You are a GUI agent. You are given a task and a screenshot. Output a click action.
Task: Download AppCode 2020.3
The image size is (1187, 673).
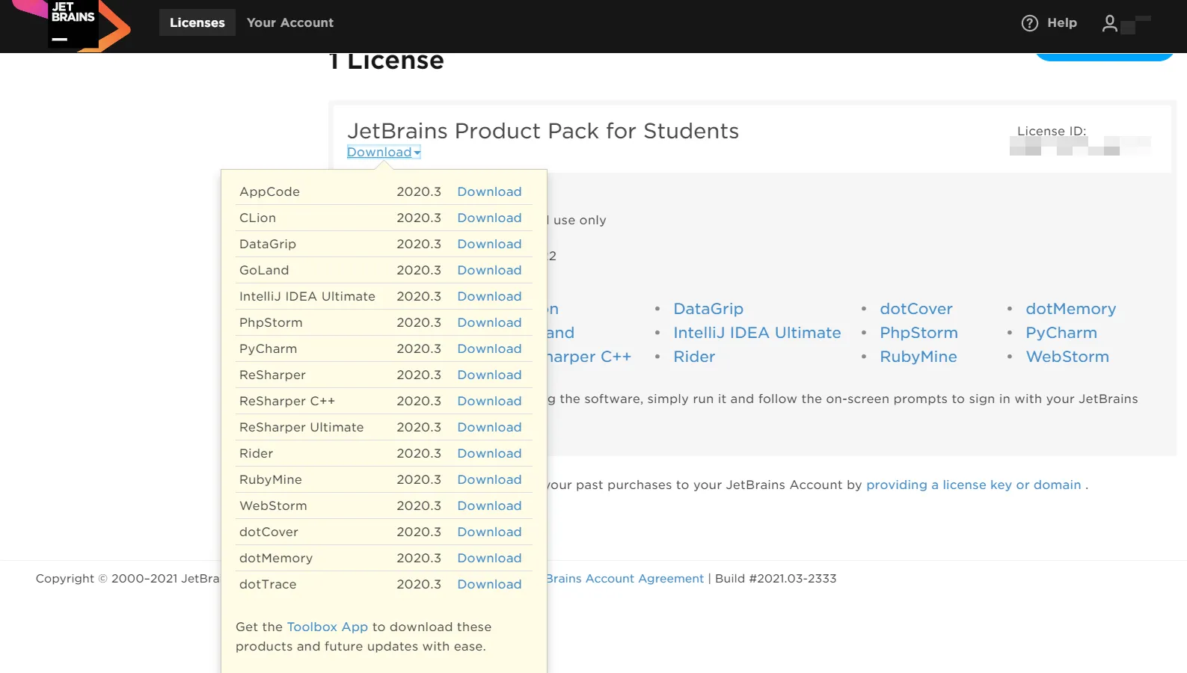489,192
